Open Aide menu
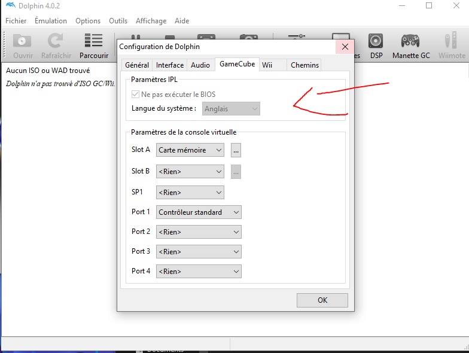 pos(182,20)
